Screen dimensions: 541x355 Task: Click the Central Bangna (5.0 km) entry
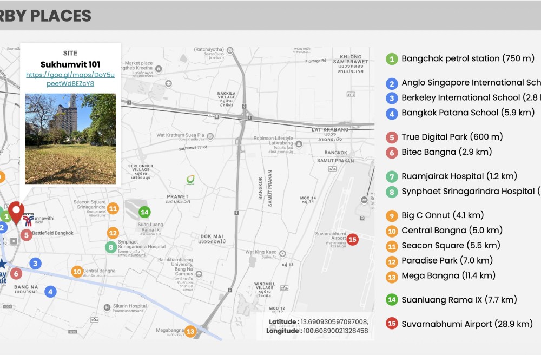coord(452,230)
